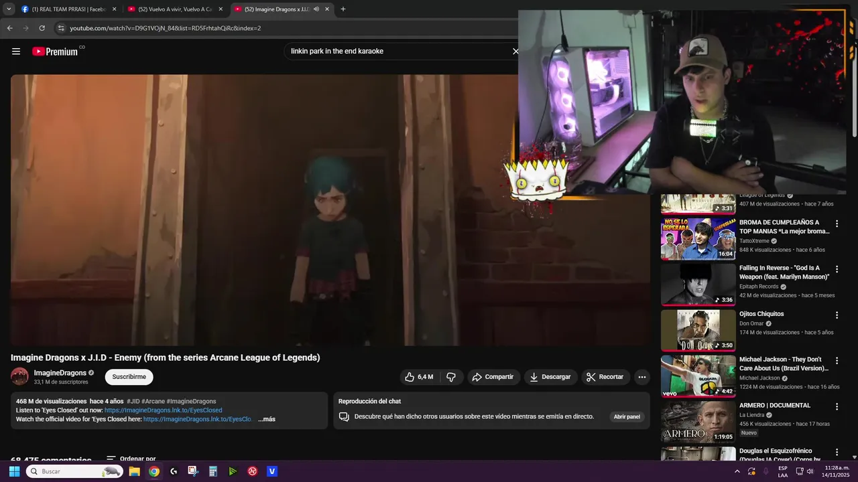
Task: Show hidden system tray icons
Action: point(737,471)
